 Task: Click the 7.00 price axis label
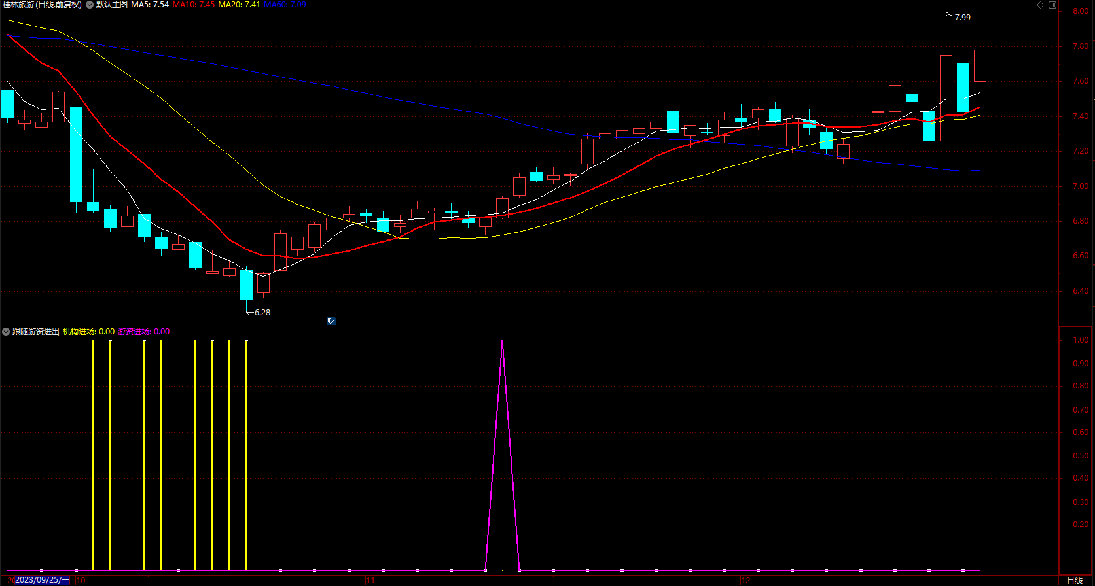(x=1081, y=186)
